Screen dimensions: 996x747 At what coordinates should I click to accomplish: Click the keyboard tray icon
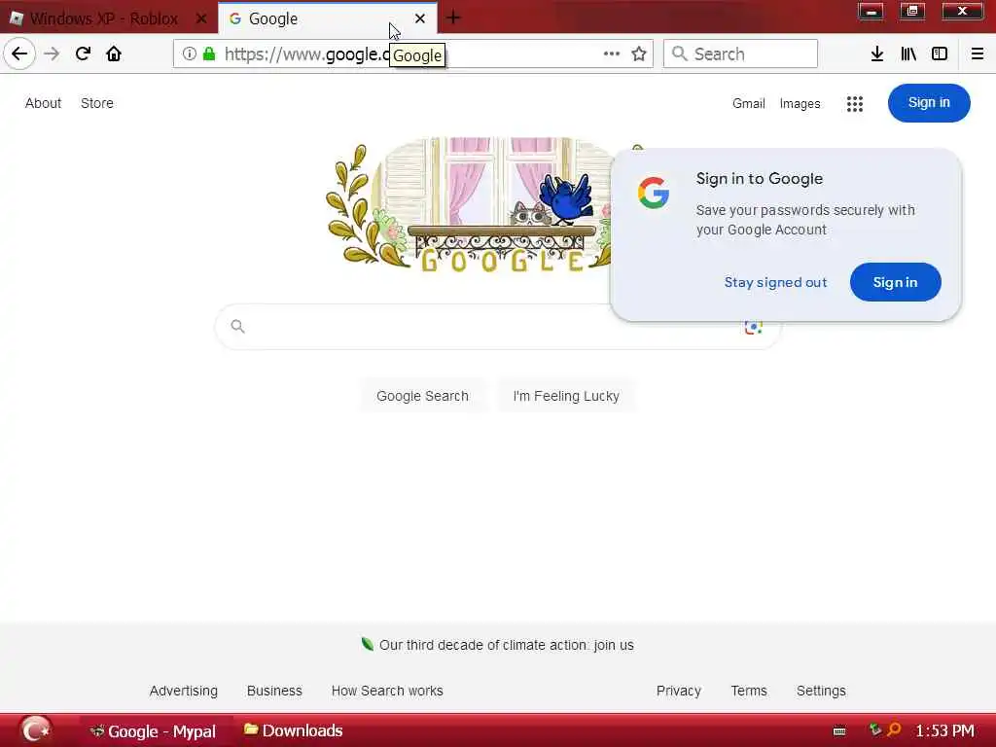[839, 731]
